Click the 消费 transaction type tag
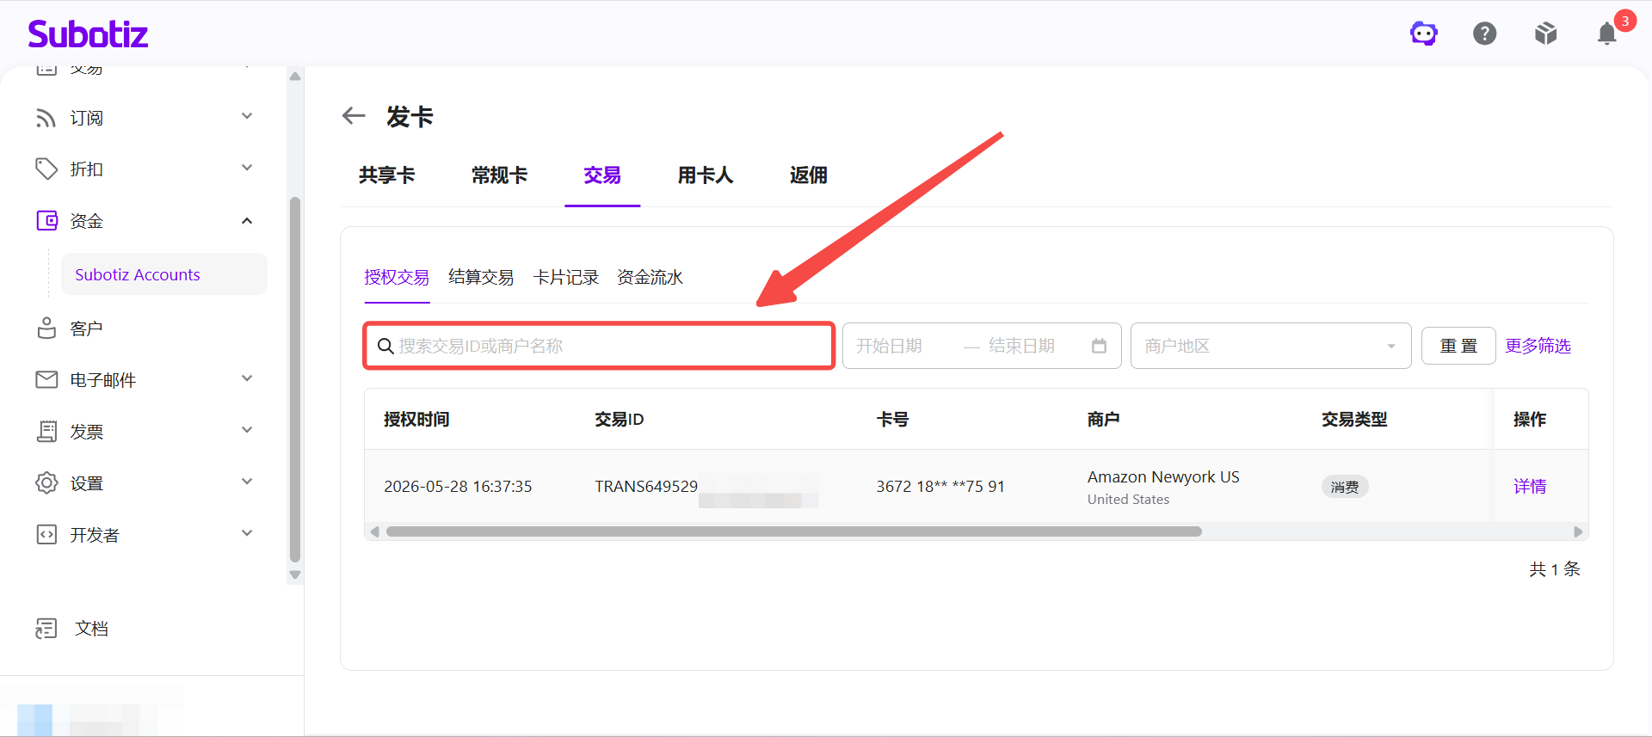 click(1345, 487)
